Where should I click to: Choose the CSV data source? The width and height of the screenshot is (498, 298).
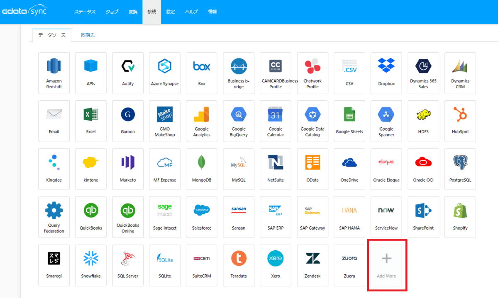[x=349, y=73]
